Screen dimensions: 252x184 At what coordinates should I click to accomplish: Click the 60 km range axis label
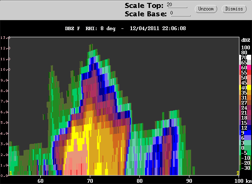40,181
